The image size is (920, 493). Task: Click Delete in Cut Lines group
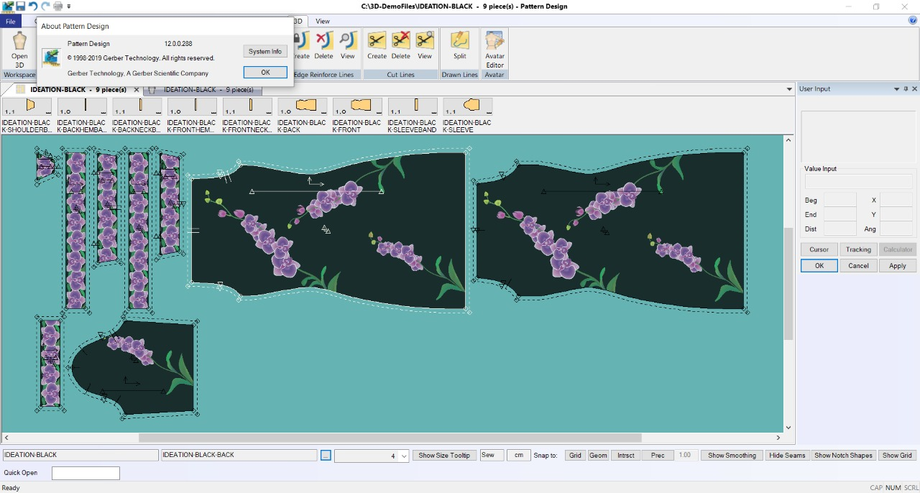400,46
